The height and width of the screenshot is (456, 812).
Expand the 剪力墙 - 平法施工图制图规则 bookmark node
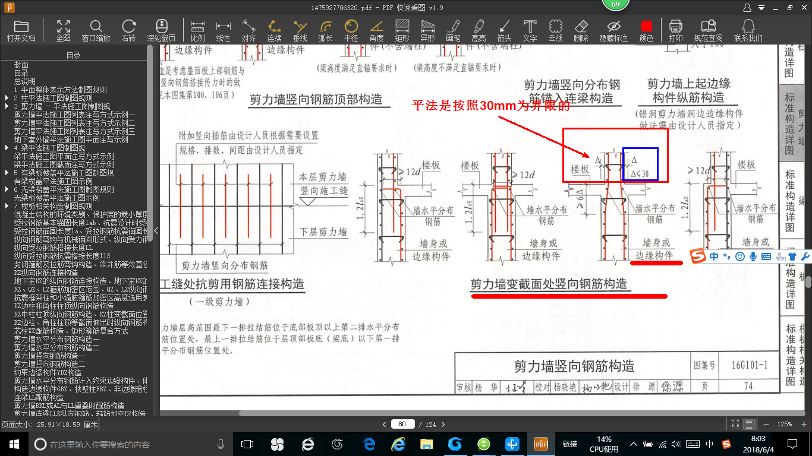pos(7,106)
